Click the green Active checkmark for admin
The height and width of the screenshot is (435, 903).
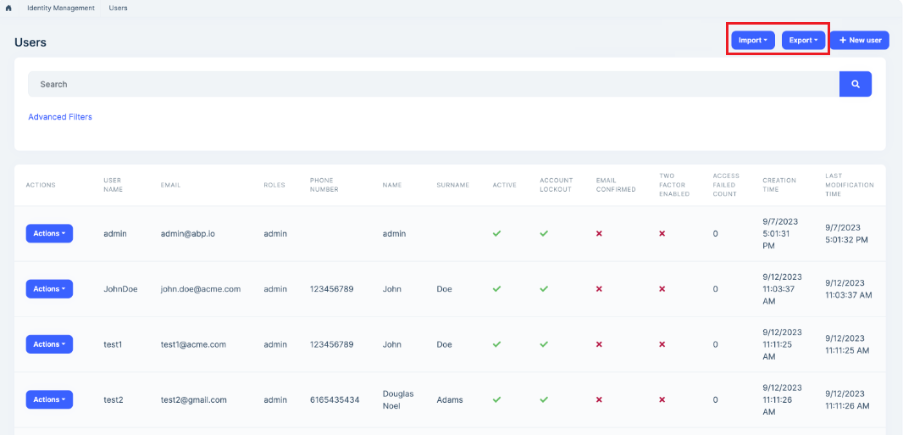(496, 233)
